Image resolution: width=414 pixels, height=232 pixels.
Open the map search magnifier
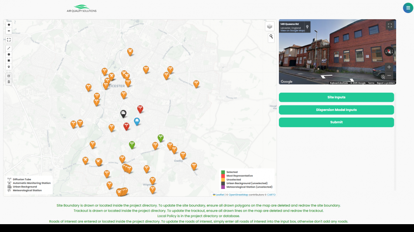pos(271,37)
